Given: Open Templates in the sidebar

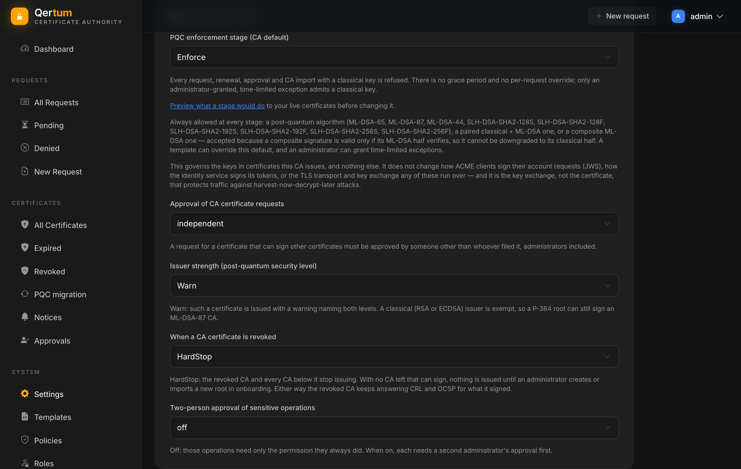Looking at the screenshot, I should point(53,417).
